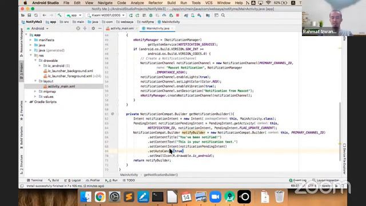The height and width of the screenshot is (206, 366).
Task: Open the Android project view dropdown
Action: click(x=38, y=29)
